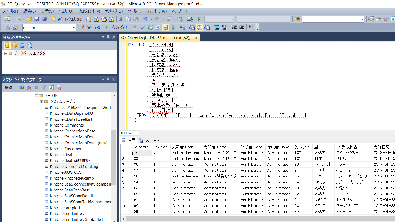Open the Object Explorer filter icon
The image size is (395, 222).
click(x=44, y=88)
